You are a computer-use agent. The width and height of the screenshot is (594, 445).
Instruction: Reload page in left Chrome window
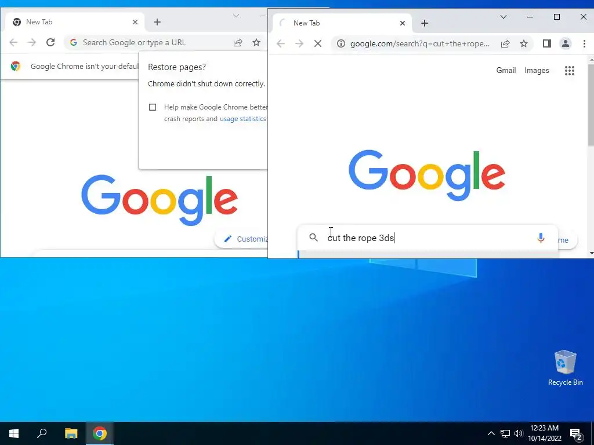pyautogui.click(x=50, y=42)
